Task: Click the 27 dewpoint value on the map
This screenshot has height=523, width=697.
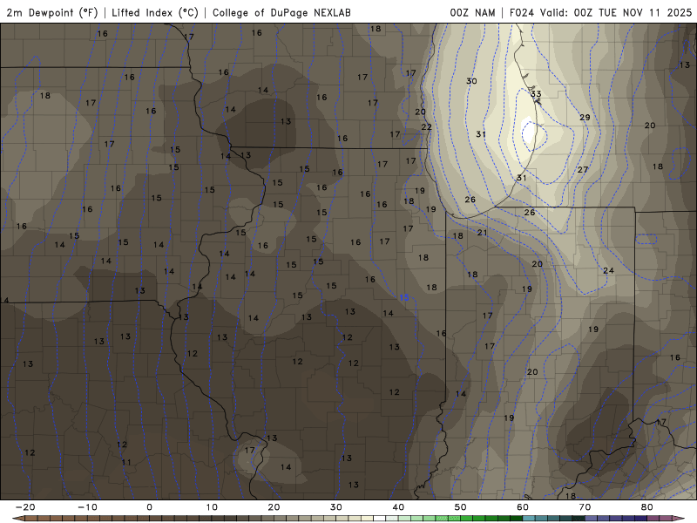Action: click(583, 169)
